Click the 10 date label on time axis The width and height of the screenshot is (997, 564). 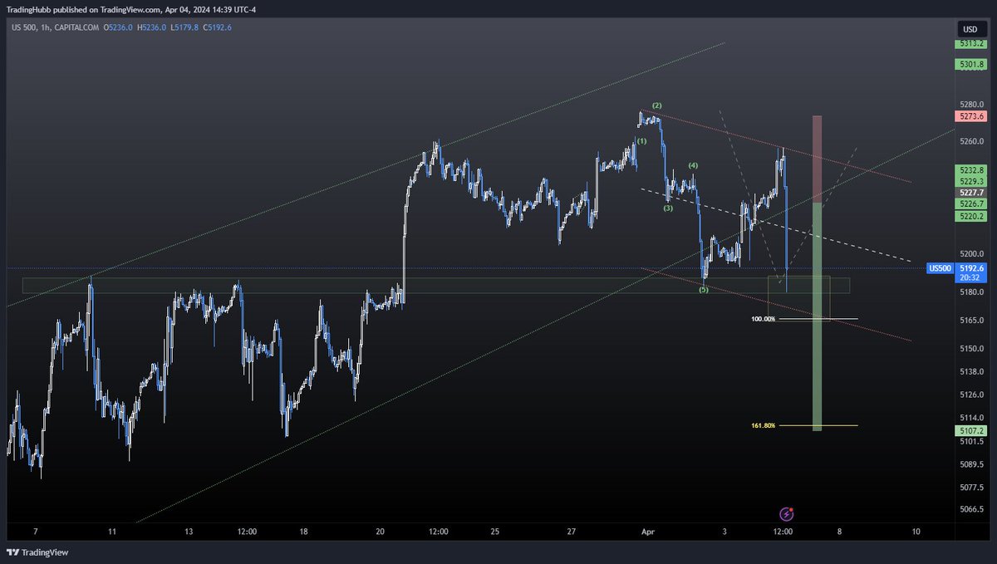tap(915, 532)
